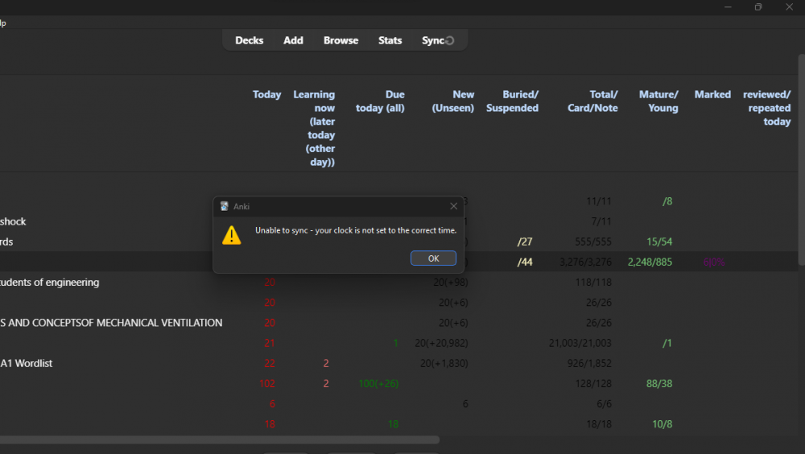This screenshot has height=454, width=805.
Task: Click Add in the top toolbar
Action: pyautogui.click(x=293, y=40)
